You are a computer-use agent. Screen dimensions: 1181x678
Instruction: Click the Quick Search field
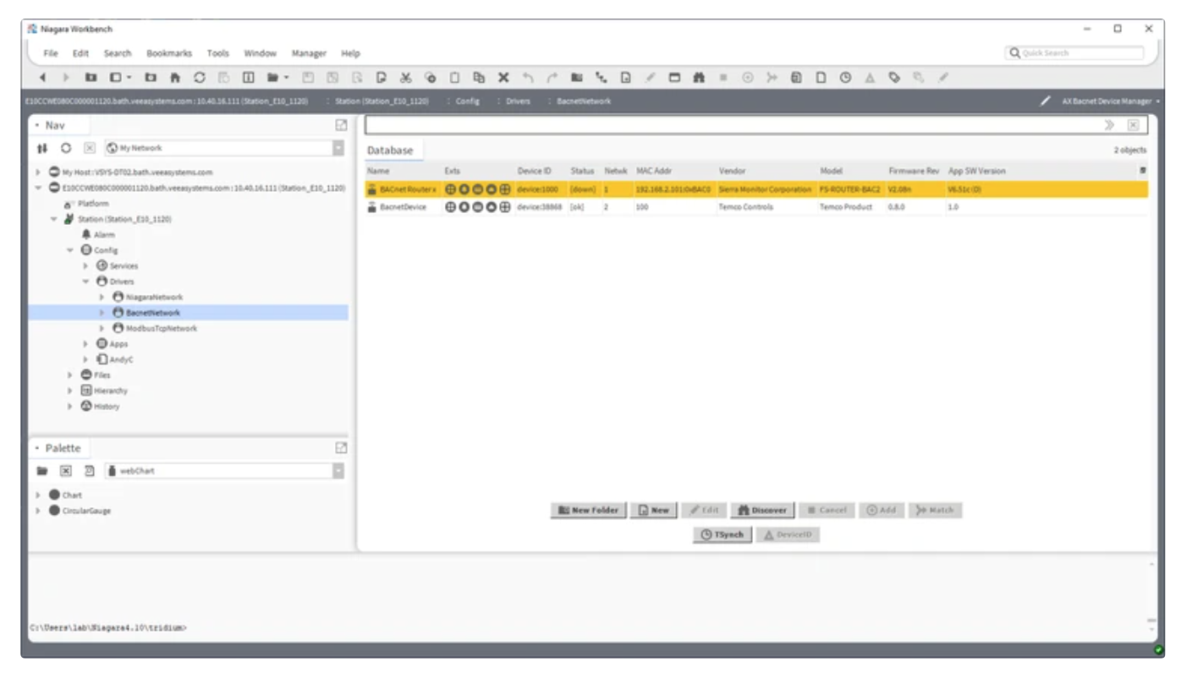1074,53
